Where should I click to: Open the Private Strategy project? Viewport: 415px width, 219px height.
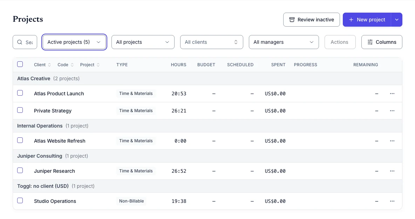tap(53, 111)
